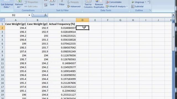This screenshot has width=177, height=99.
Task: Click the active cell D2
Action: pyautogui.click(x=82, y=28)
